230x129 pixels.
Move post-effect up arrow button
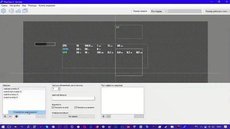137,116
